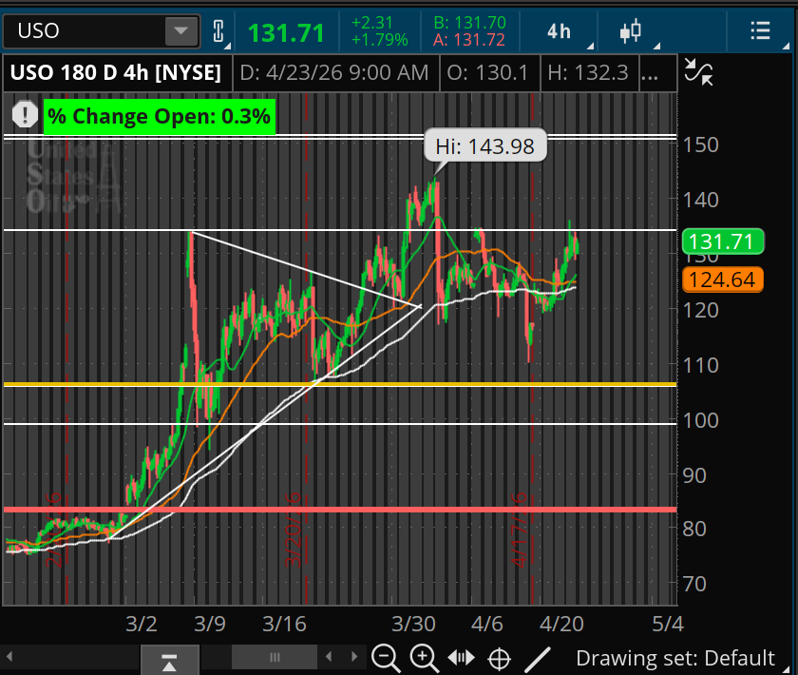
Task: Open the symbol link clipboard icon
Action: click(x=218, y=31)
